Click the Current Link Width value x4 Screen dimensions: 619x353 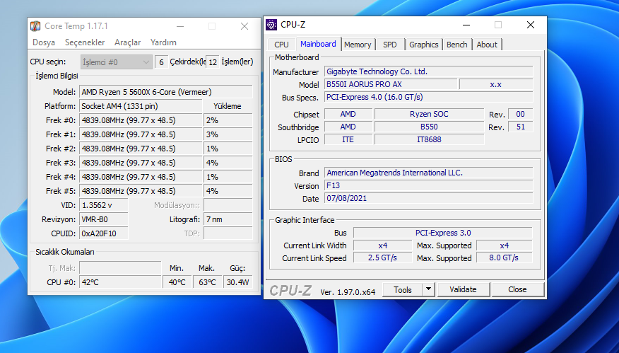pos(382,245)
